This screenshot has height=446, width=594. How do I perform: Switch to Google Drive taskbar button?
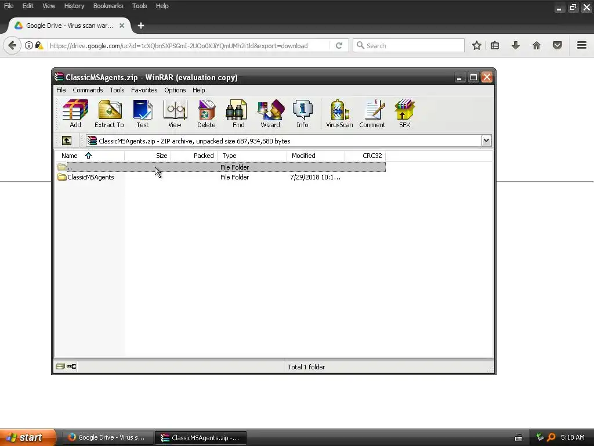pyautogui.click(x=107, y=437)
